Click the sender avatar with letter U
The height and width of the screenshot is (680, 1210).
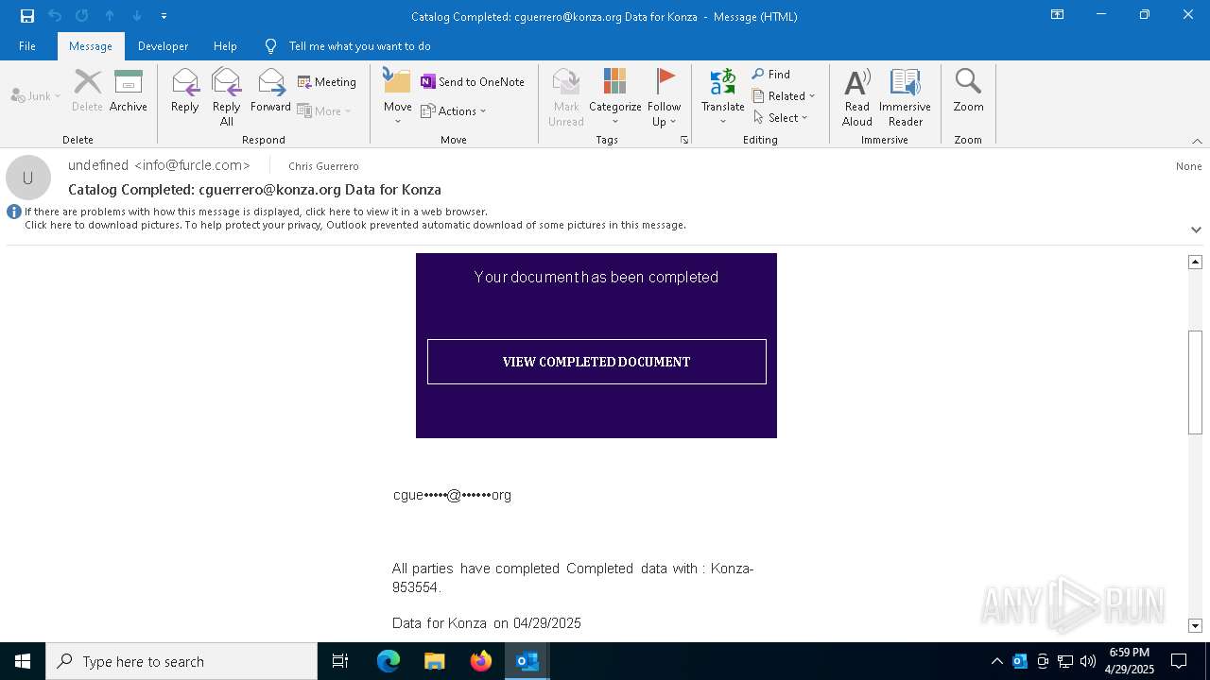click(x=28, y=178)
